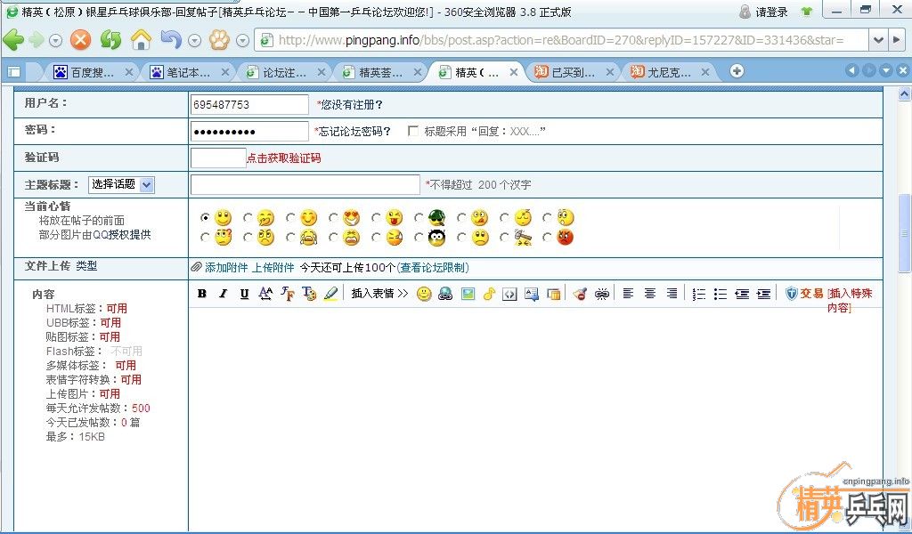Click the 上传附件 upload link
Screen dimensions: 912x534
pyautogui.click(x=273, y=267)
